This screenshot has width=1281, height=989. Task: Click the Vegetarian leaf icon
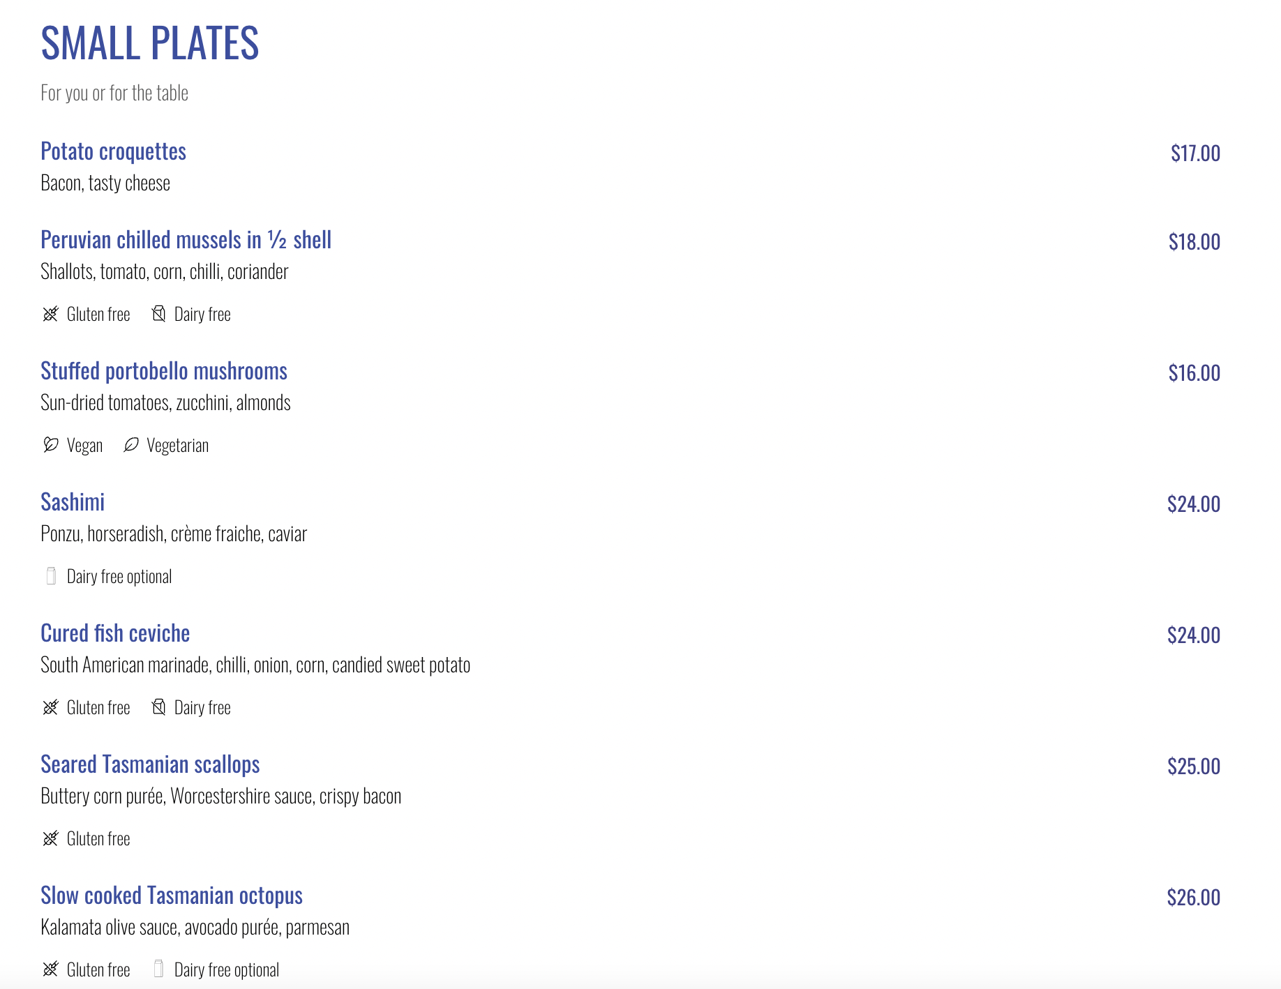[131, 445]
